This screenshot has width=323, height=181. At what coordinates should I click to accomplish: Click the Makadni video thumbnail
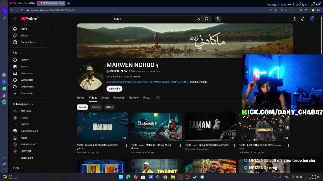click(x=102, y=127)
